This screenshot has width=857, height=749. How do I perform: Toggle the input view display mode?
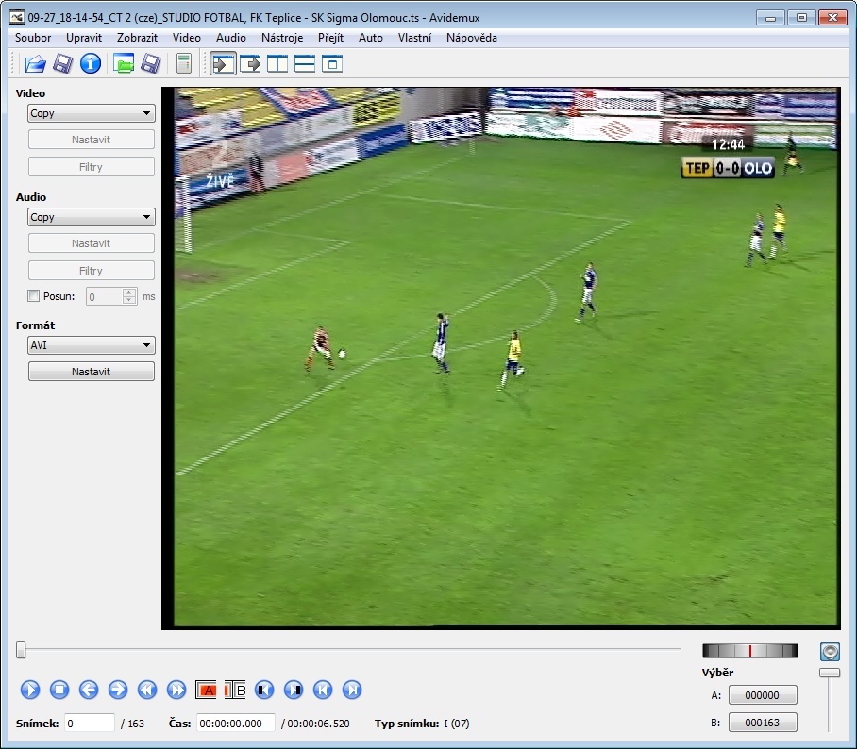[x=223, y=64]
